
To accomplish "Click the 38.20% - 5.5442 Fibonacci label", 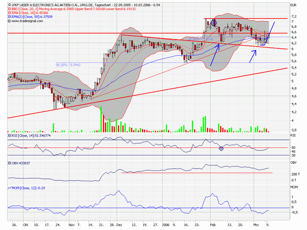I will (x=68, y=65).
